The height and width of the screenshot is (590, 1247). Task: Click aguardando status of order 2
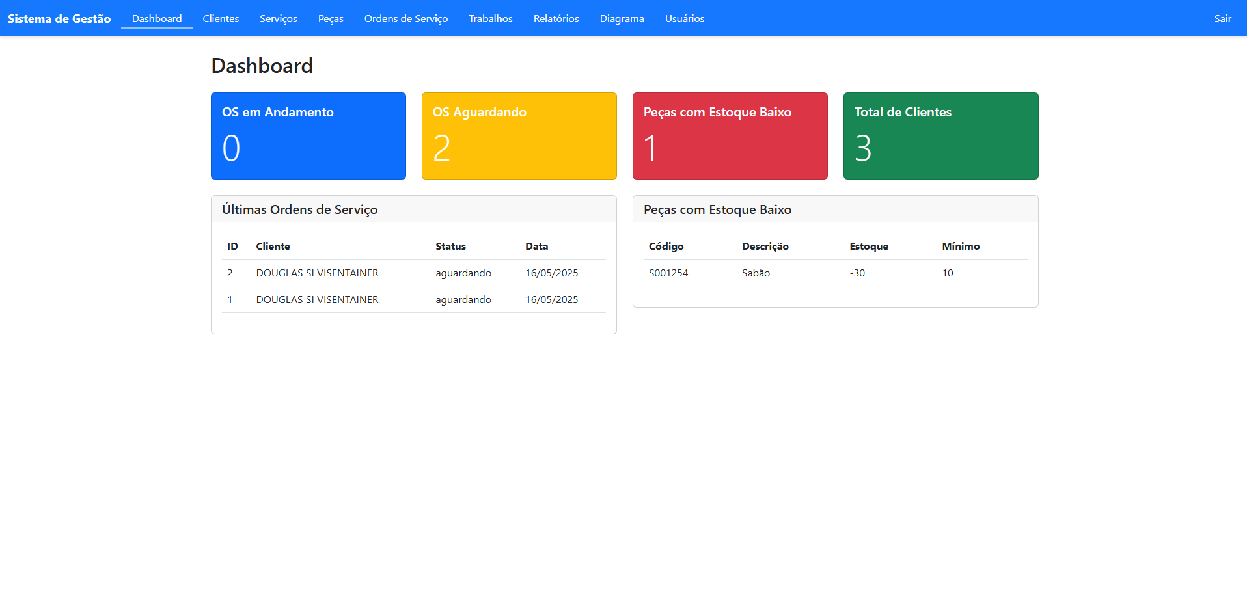[x=463, y=273]
